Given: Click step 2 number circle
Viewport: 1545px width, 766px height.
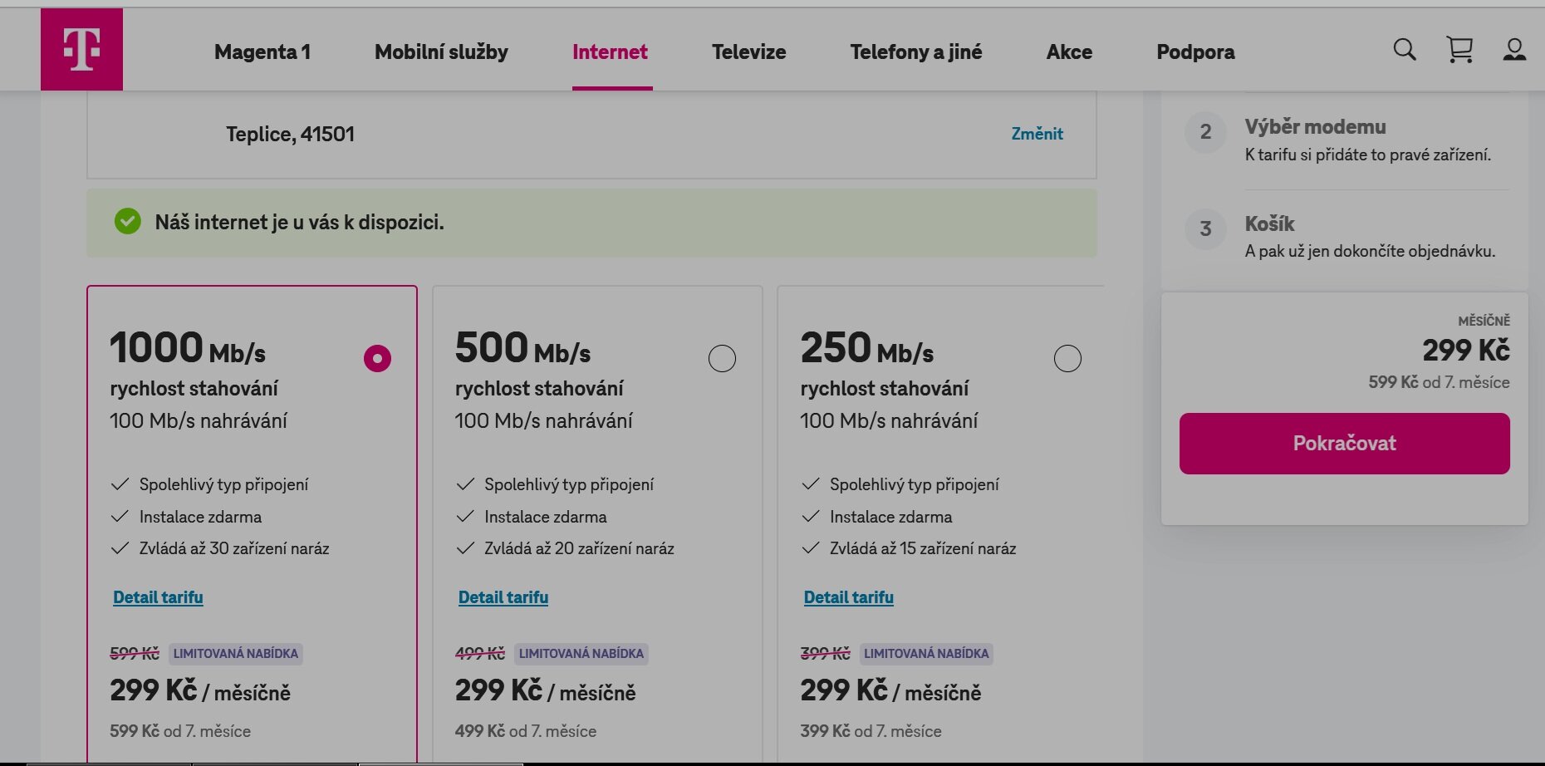Looking at the screenshot, I should [1205, 132].
